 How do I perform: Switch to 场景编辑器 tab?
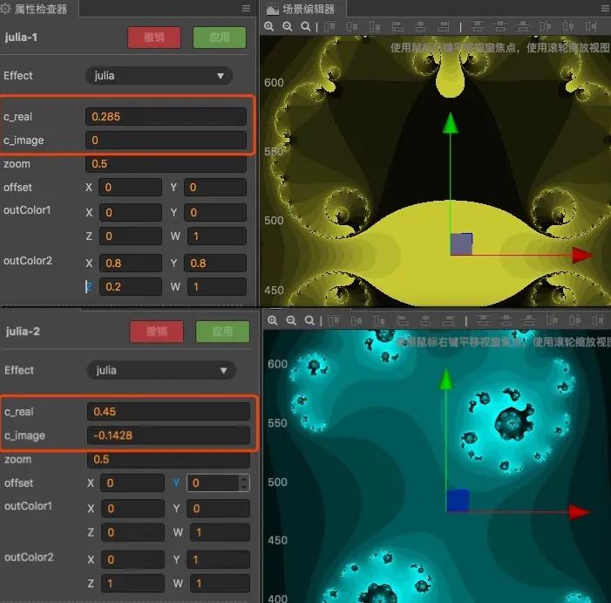click(302, 9)
